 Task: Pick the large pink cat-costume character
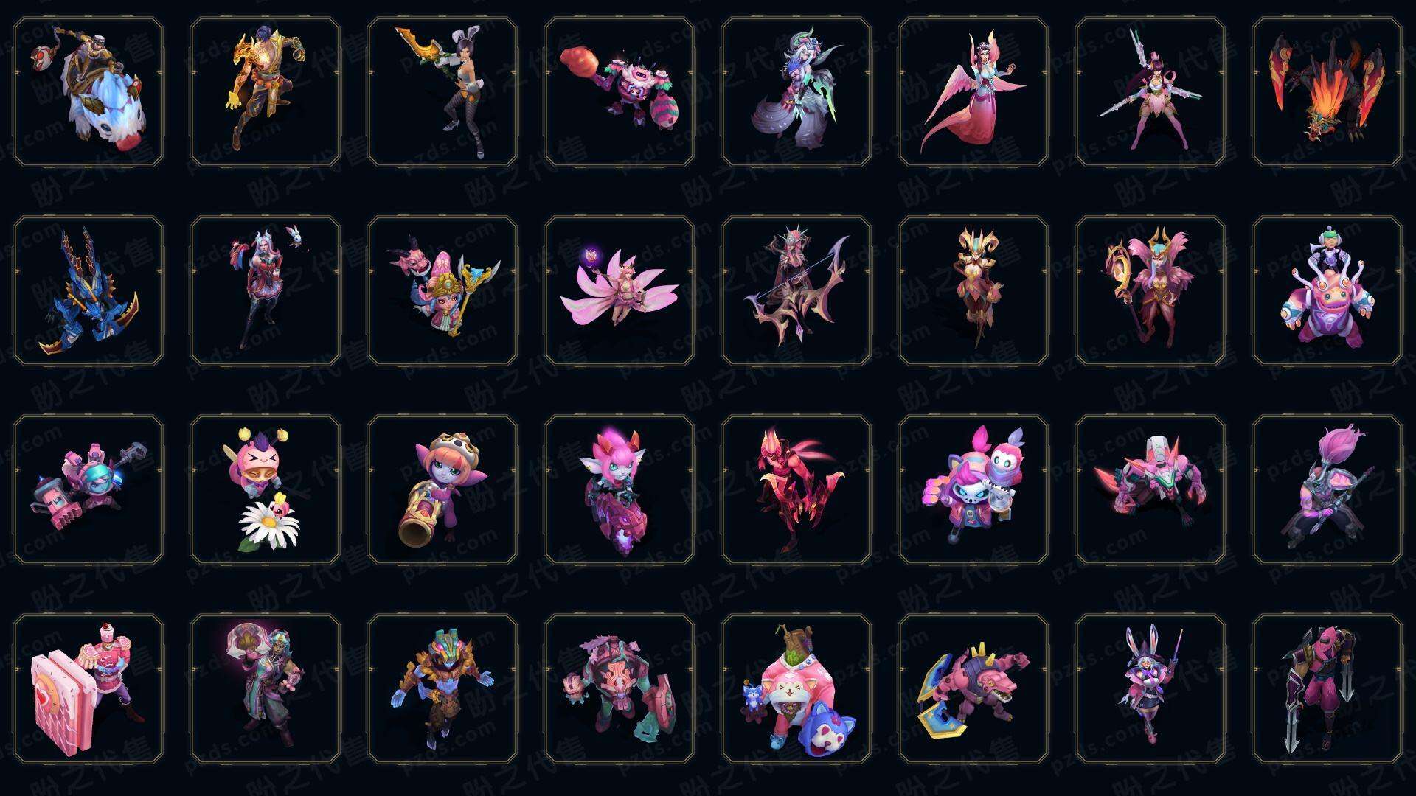pyautogui.click(x=796, y=688)
